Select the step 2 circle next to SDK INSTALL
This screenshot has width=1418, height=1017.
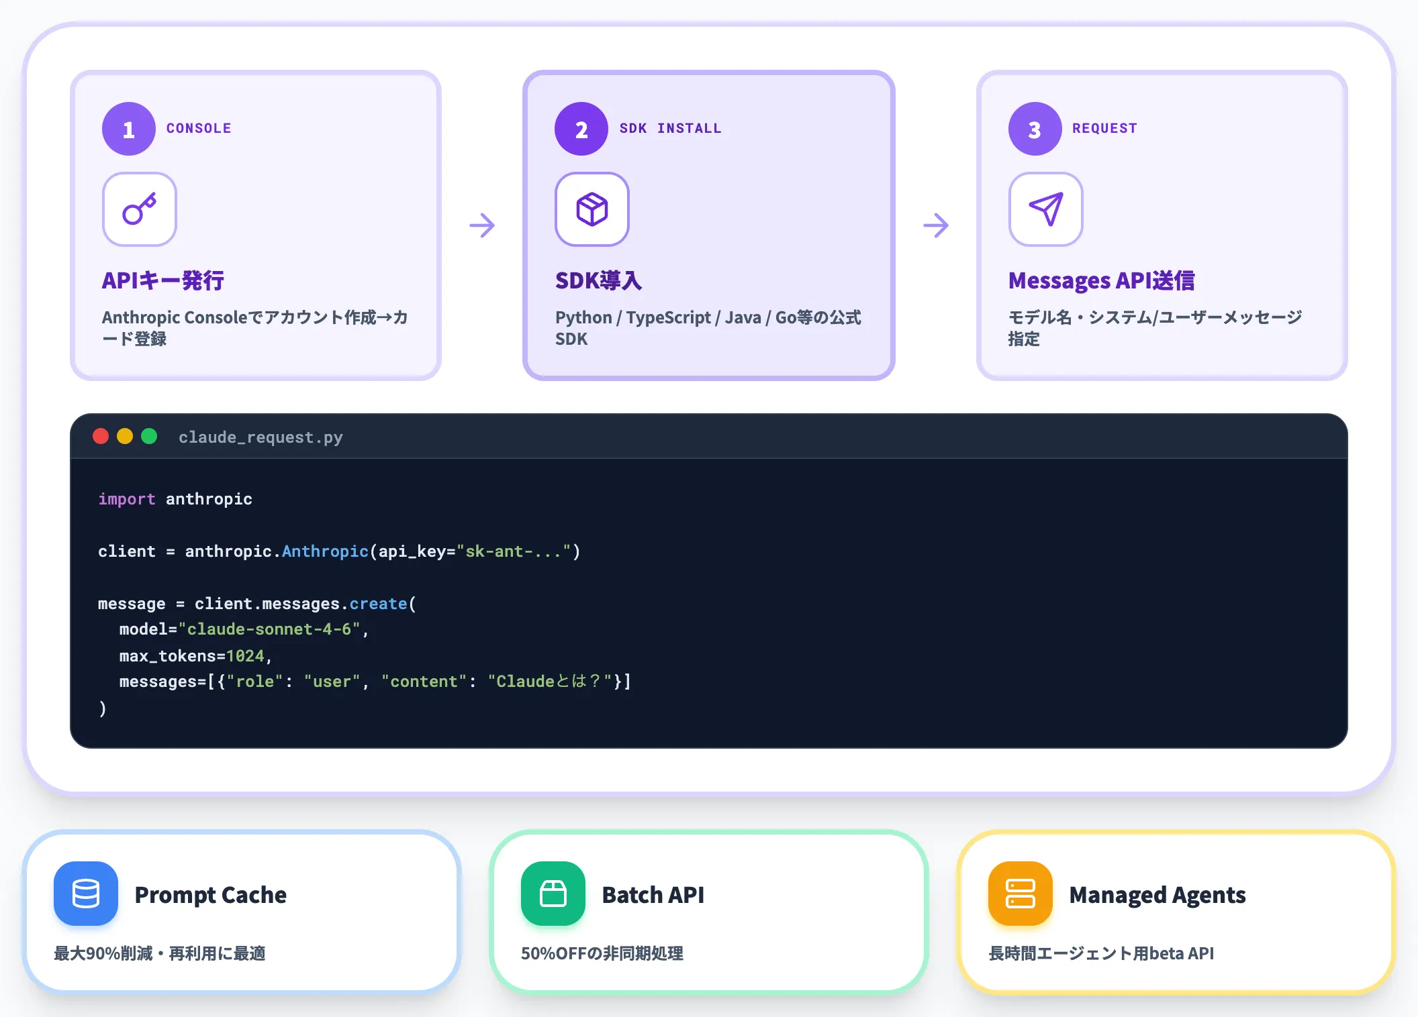(581, 129)
